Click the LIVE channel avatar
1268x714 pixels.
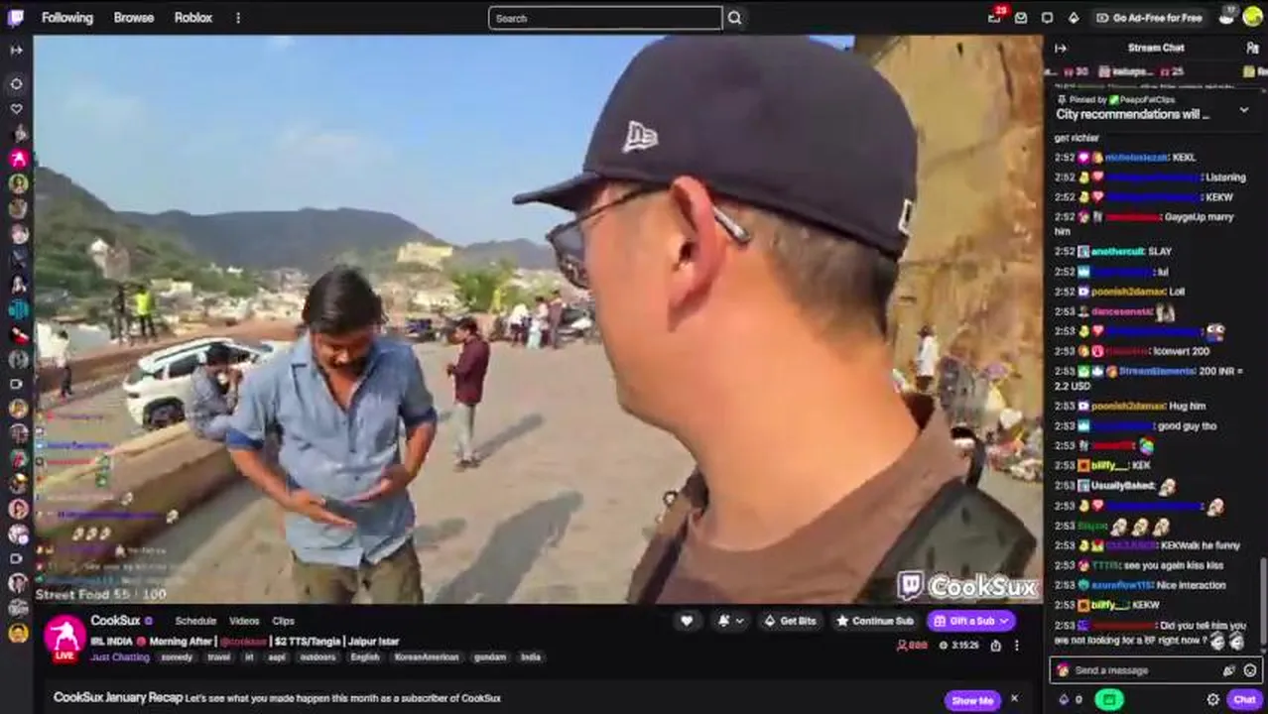(x=64, y=638)
